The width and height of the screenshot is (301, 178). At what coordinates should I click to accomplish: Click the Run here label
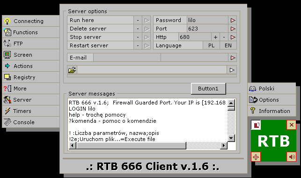100,20
